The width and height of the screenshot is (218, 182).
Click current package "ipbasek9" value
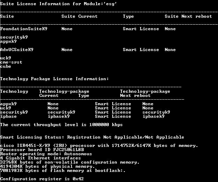[x=59, y=116]
